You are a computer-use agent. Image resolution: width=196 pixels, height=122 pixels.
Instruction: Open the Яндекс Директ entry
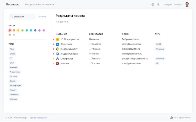[x=69, y=49]
